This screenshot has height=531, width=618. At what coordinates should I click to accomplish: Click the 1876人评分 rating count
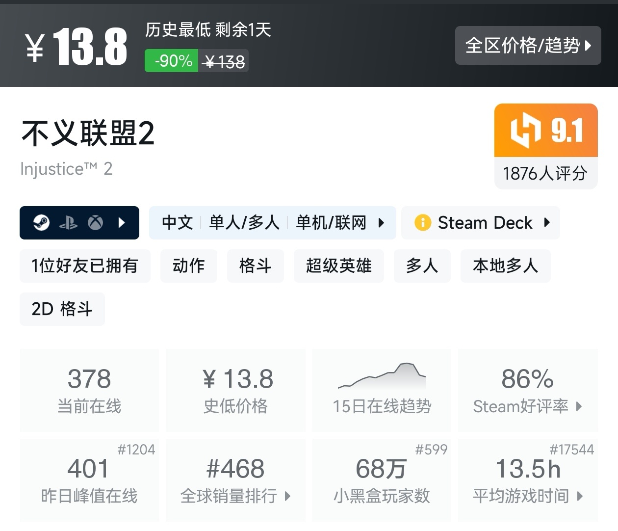545,173
